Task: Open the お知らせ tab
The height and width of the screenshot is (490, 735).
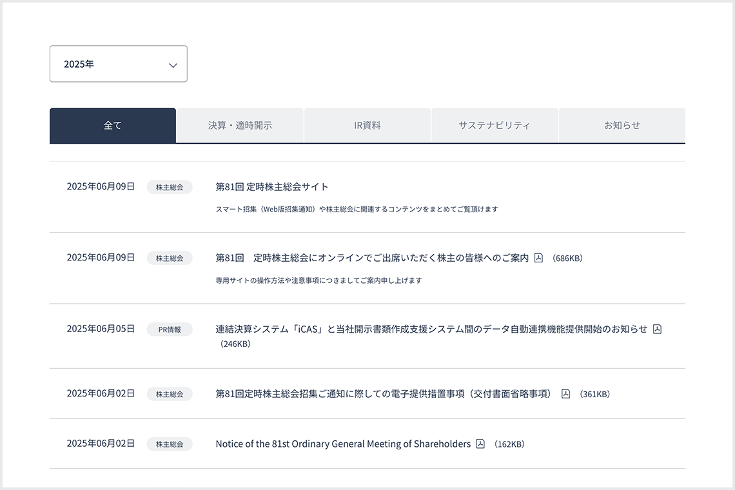Action: [622, 126]
